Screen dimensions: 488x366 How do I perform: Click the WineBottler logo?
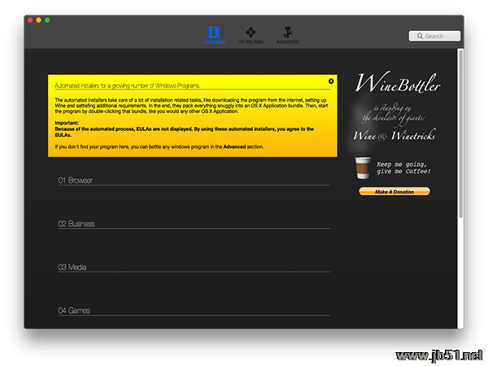coord(398,83)
